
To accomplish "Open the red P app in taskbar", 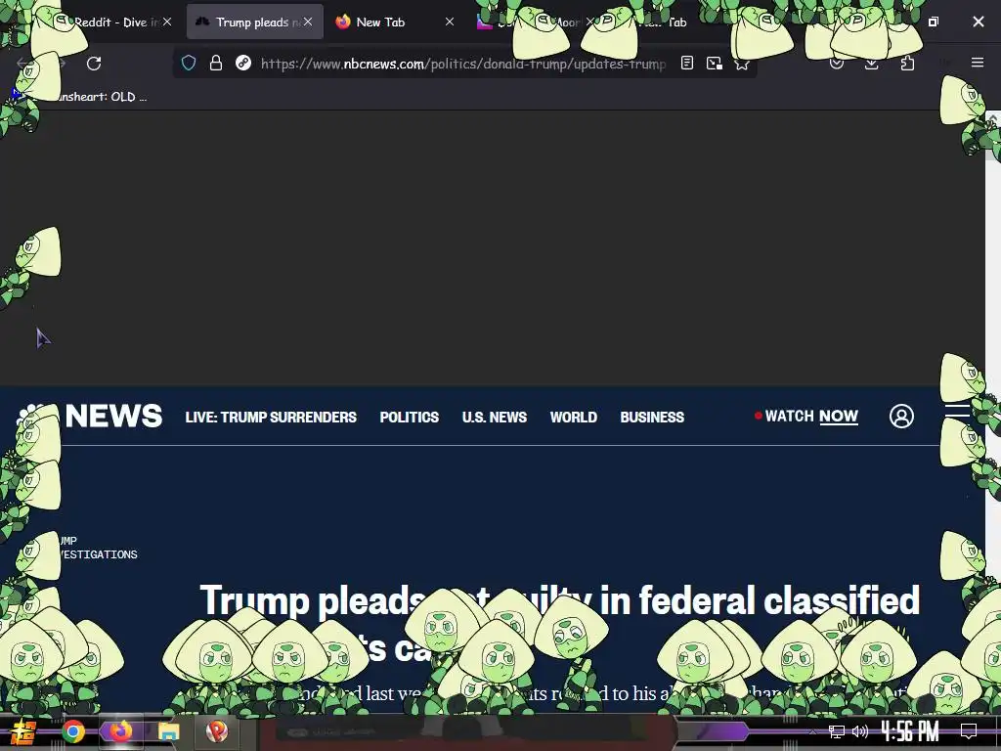I will click(216, 731).
